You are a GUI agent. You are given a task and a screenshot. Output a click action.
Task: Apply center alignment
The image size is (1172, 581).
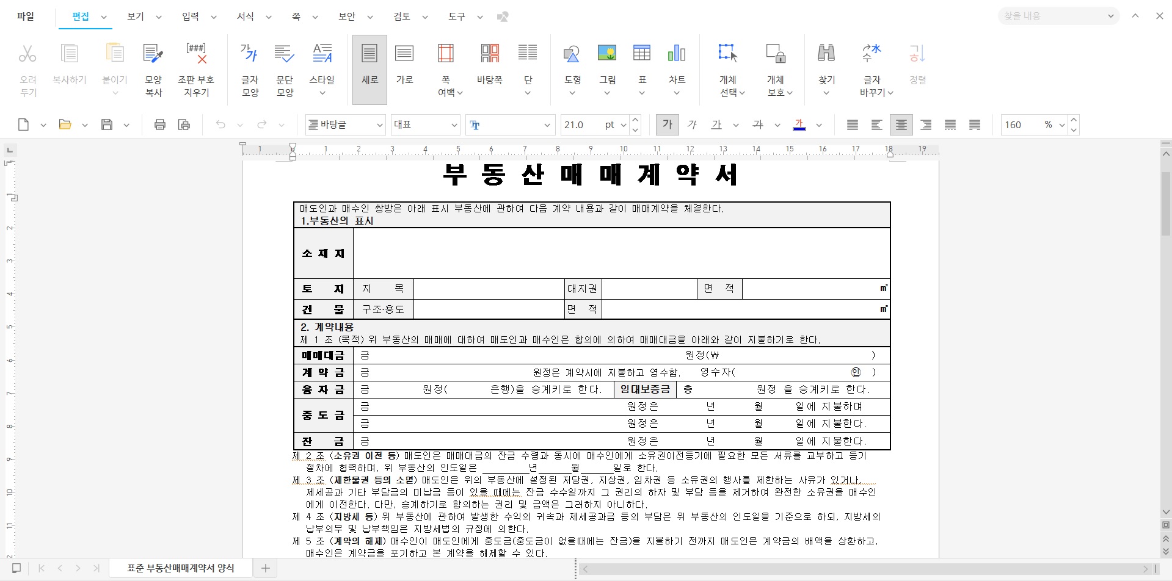901,125
